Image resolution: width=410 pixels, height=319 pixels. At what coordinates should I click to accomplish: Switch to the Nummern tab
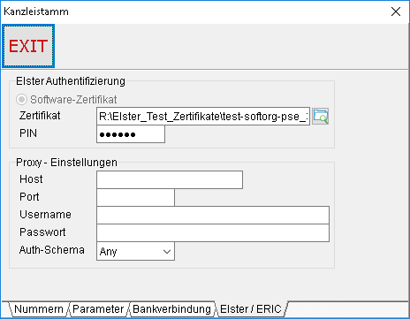coord(39,309)
